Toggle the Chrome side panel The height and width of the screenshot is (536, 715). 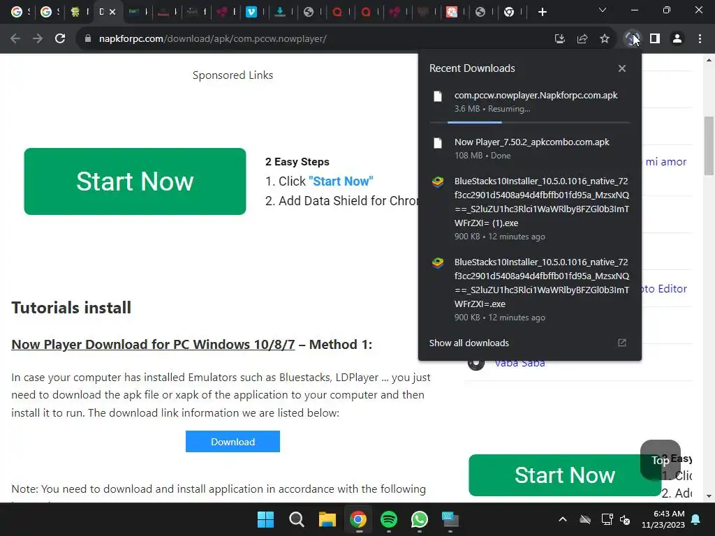(x=655, y=39)
